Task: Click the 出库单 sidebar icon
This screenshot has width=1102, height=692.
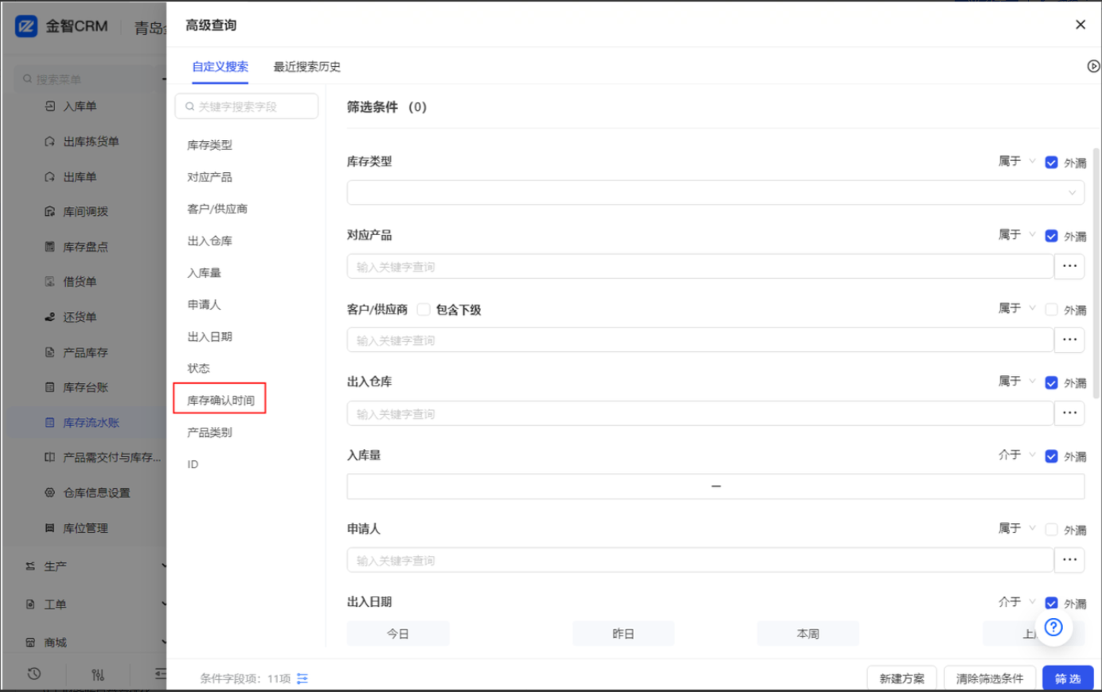Action: 50,177
